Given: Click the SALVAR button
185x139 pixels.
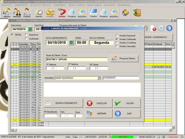Looking at the screenshot, I should click(127, 103).
